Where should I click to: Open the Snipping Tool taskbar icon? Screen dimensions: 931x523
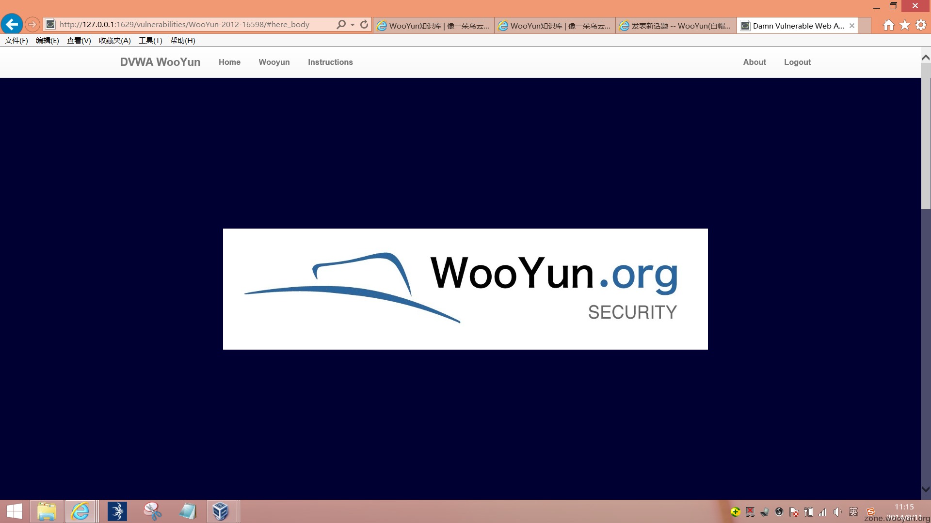click(x=152, y=511)
